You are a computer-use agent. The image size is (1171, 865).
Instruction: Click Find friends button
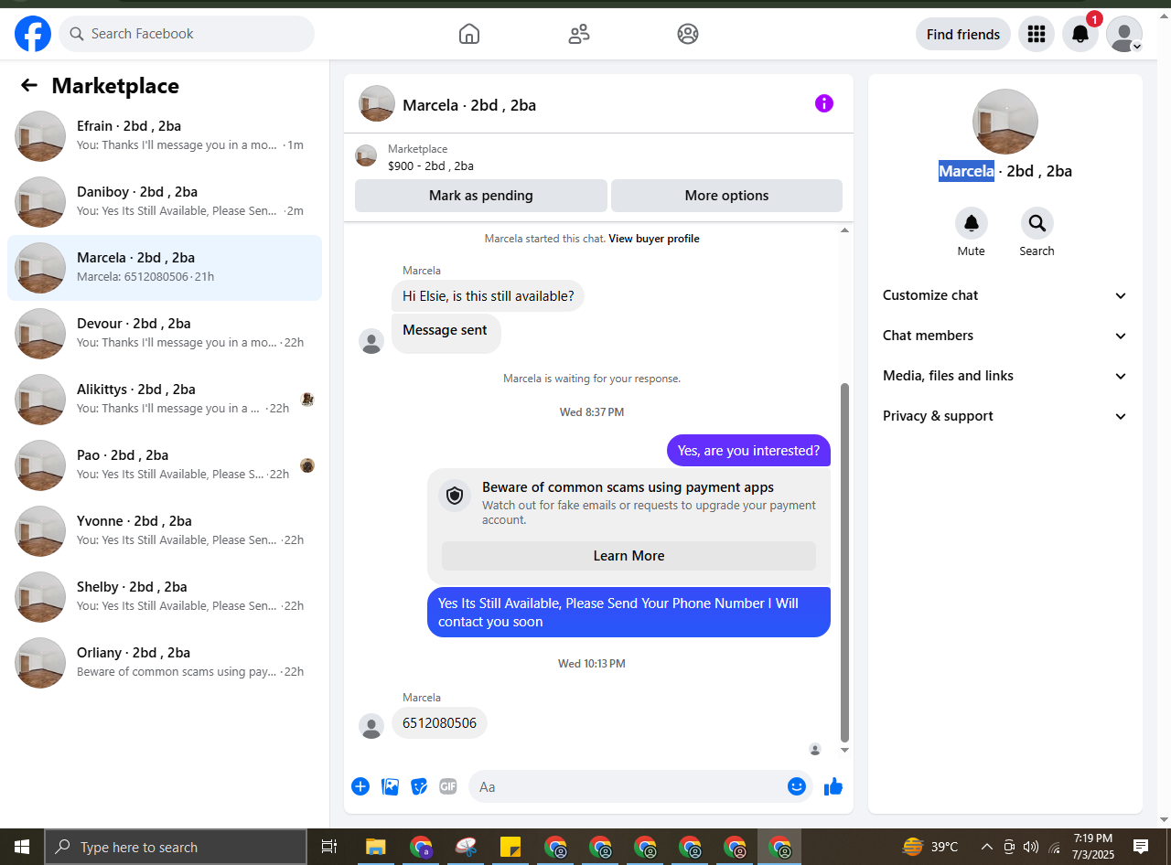[x=963, y=34]
